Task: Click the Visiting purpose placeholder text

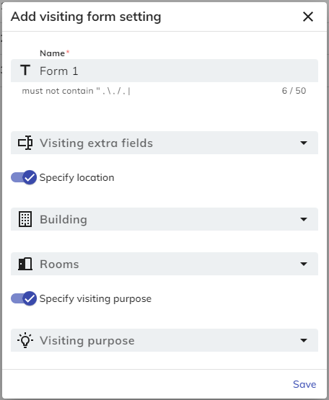Action: [x=87, y=341]
